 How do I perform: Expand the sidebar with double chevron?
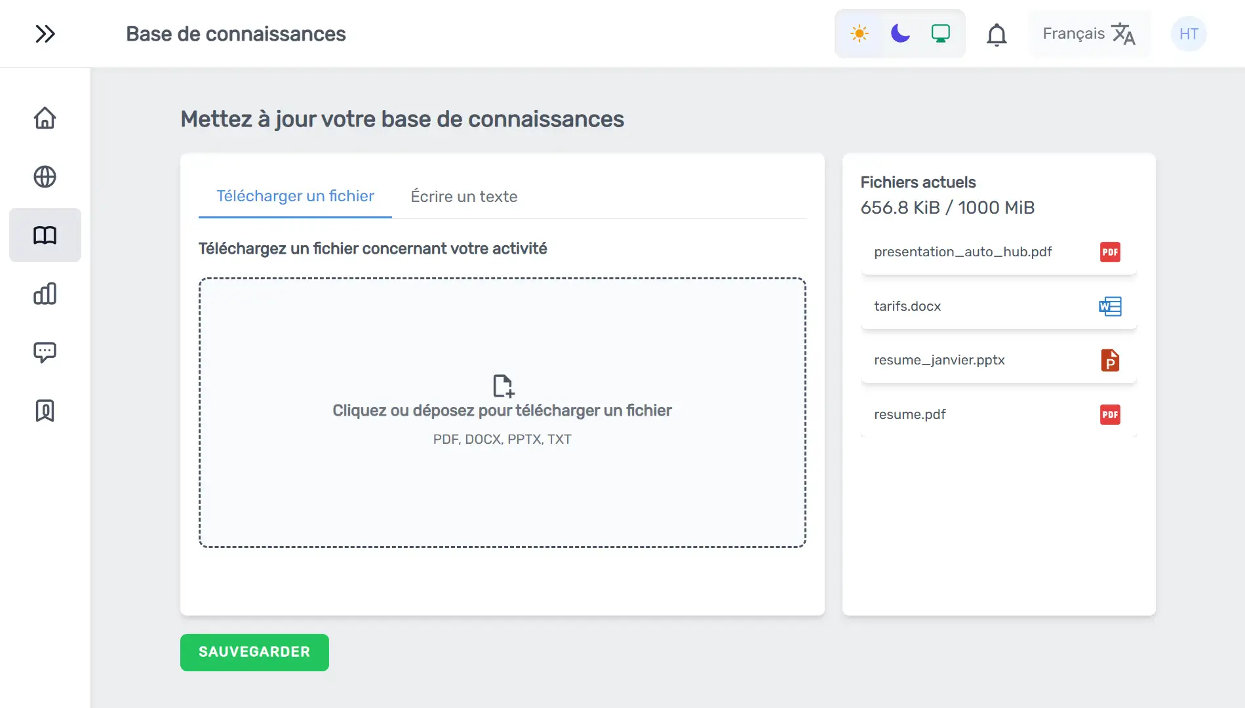pos(45,33)
